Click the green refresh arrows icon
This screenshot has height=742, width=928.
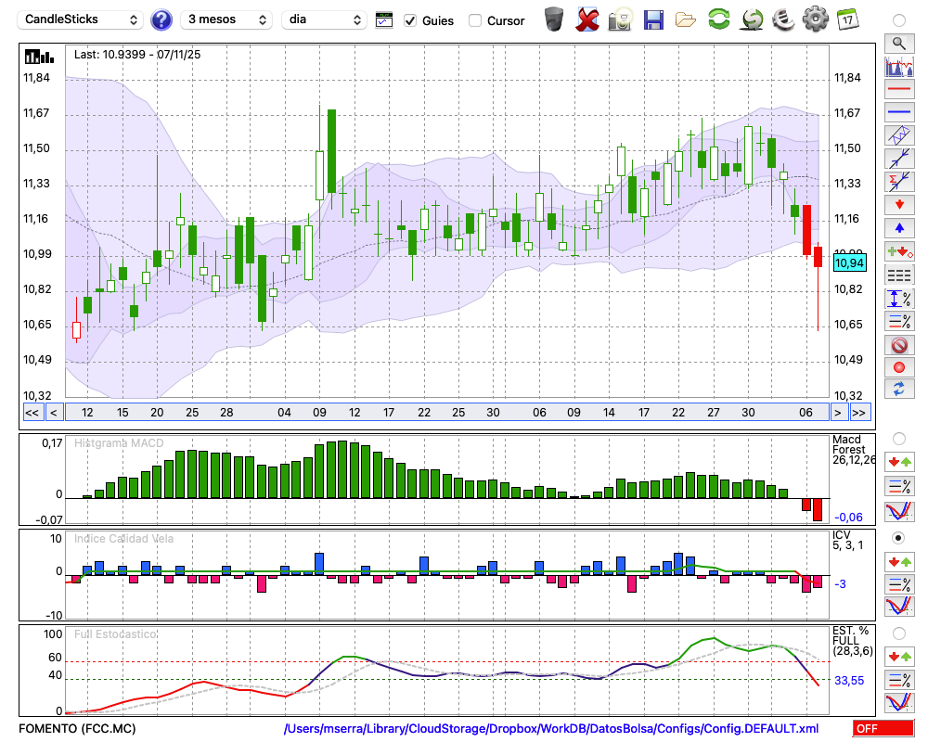click(x=718, y=19)
